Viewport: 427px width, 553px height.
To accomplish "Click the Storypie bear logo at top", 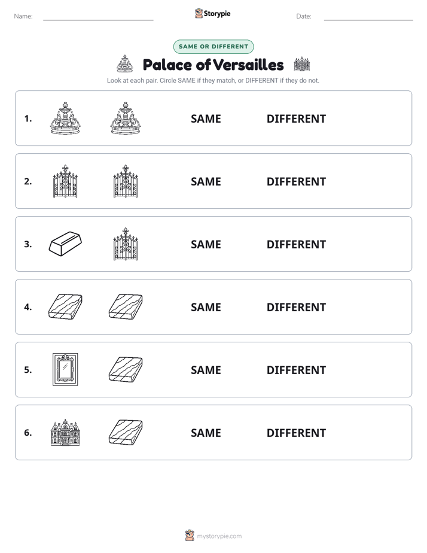I will (199, 13).
